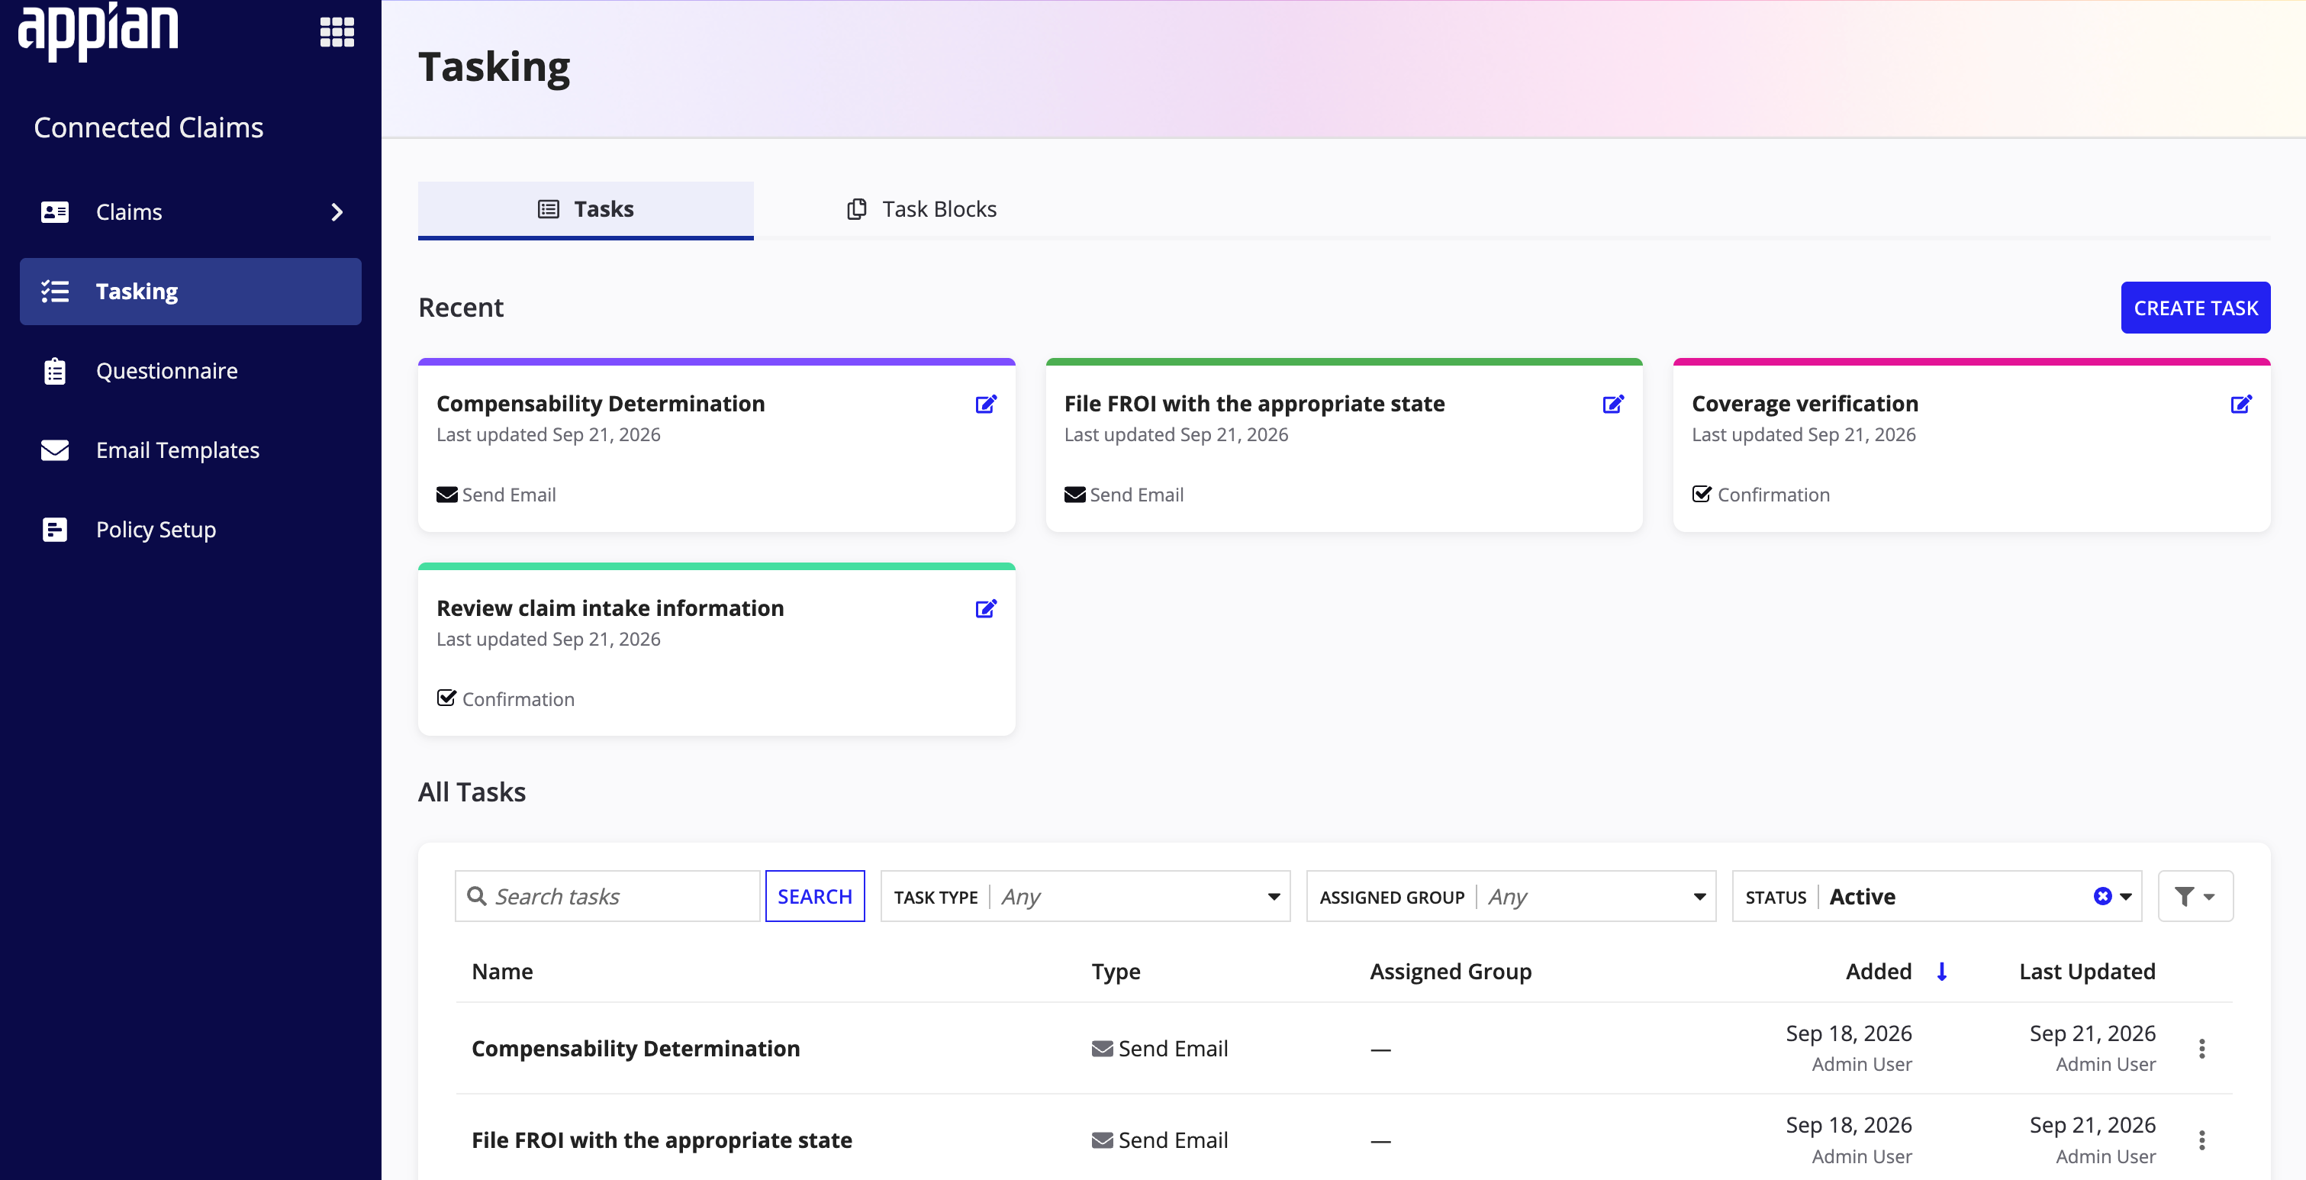Edit the File FROI recent card
Image resolution: width=2306 pixels, height=1180 pixels.
1613,404
